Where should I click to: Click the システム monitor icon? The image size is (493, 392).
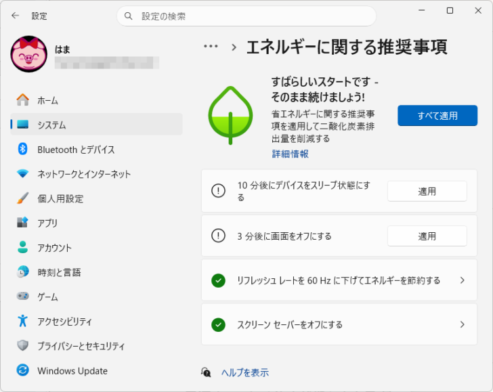pos(22,125)
